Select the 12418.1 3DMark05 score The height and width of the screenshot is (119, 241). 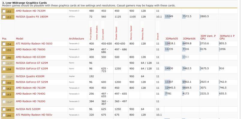[170, 43]
